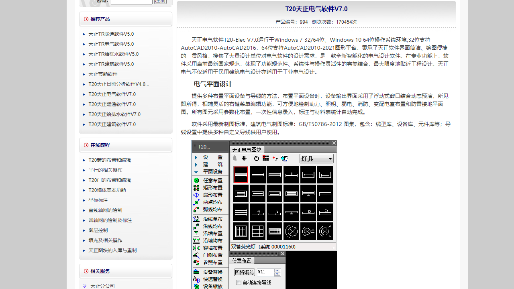Decrease the WL1 circuit number stepper
This screenshot has height=289, width=514.
click(277, 274)
